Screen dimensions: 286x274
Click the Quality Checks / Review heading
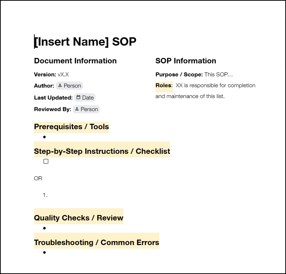[78, 218]
